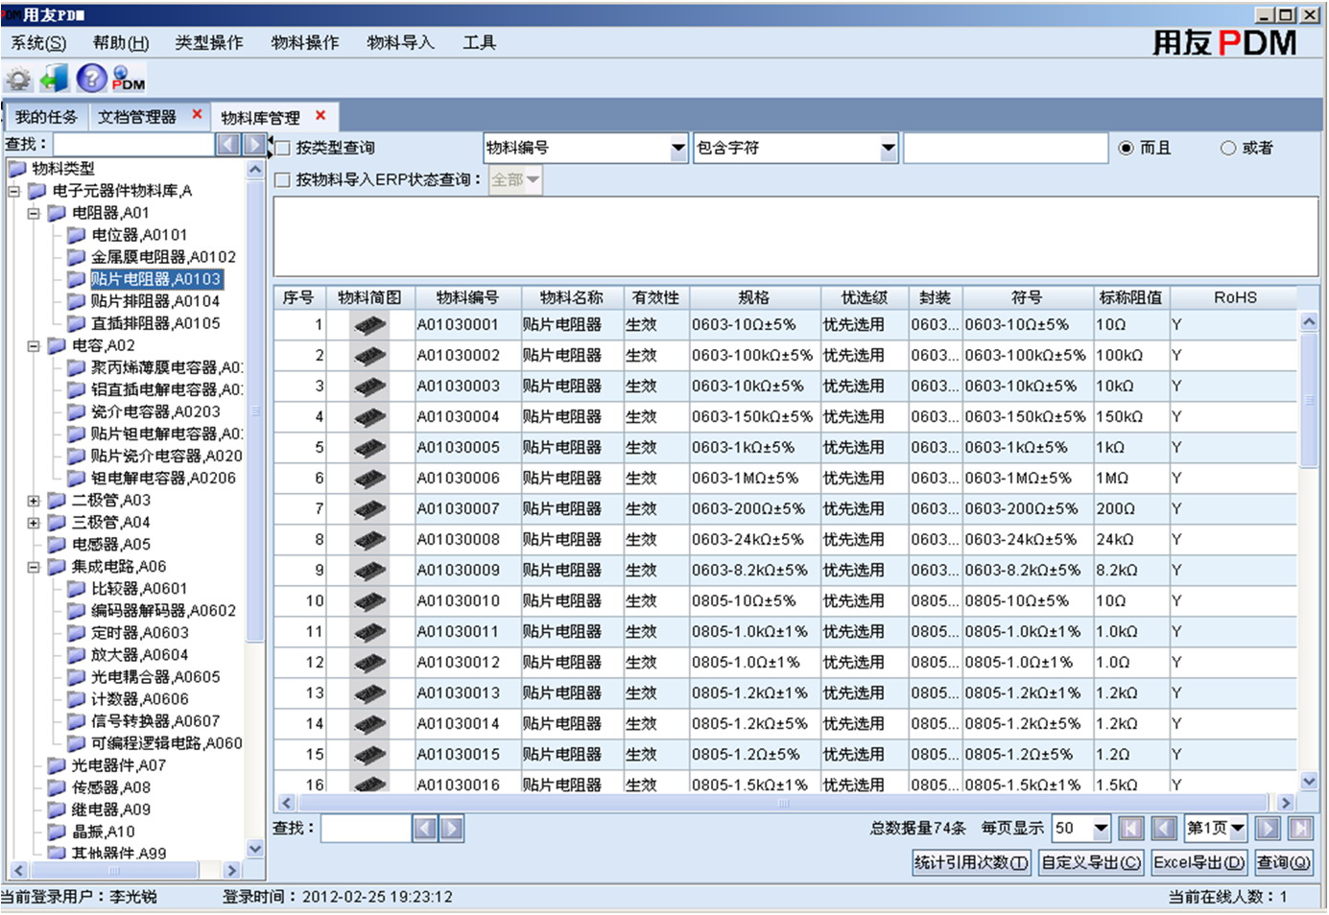Go to previous page of results
This screenshot has width=1329, height=915.
[x=1165, y=828]
